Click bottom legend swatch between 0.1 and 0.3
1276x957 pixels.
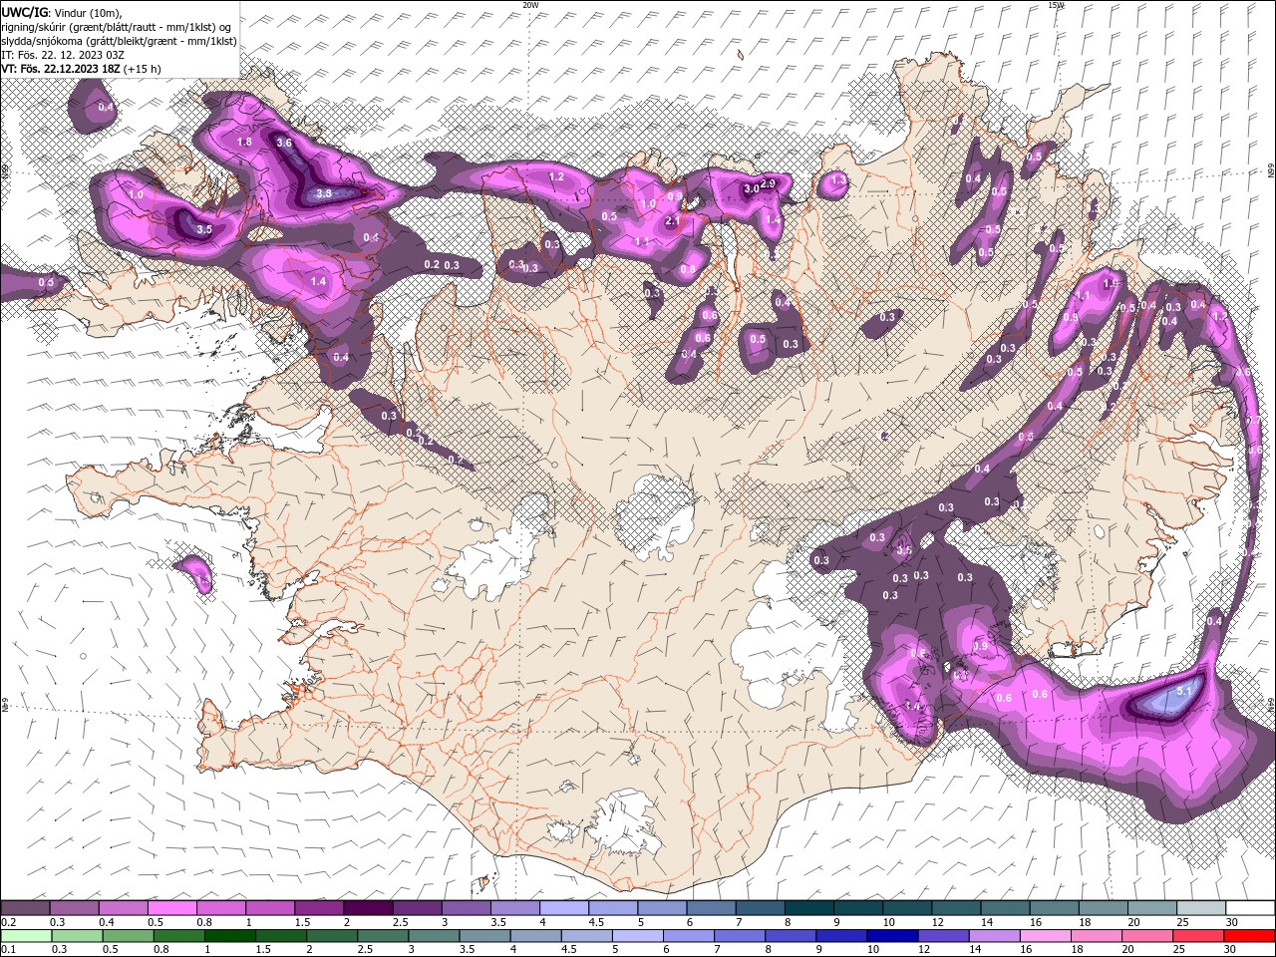[x=26, y=936]
